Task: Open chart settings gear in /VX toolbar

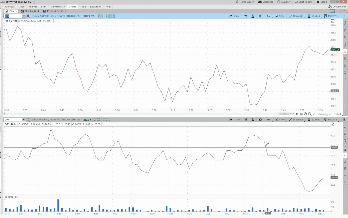Action: click(260, 120)
